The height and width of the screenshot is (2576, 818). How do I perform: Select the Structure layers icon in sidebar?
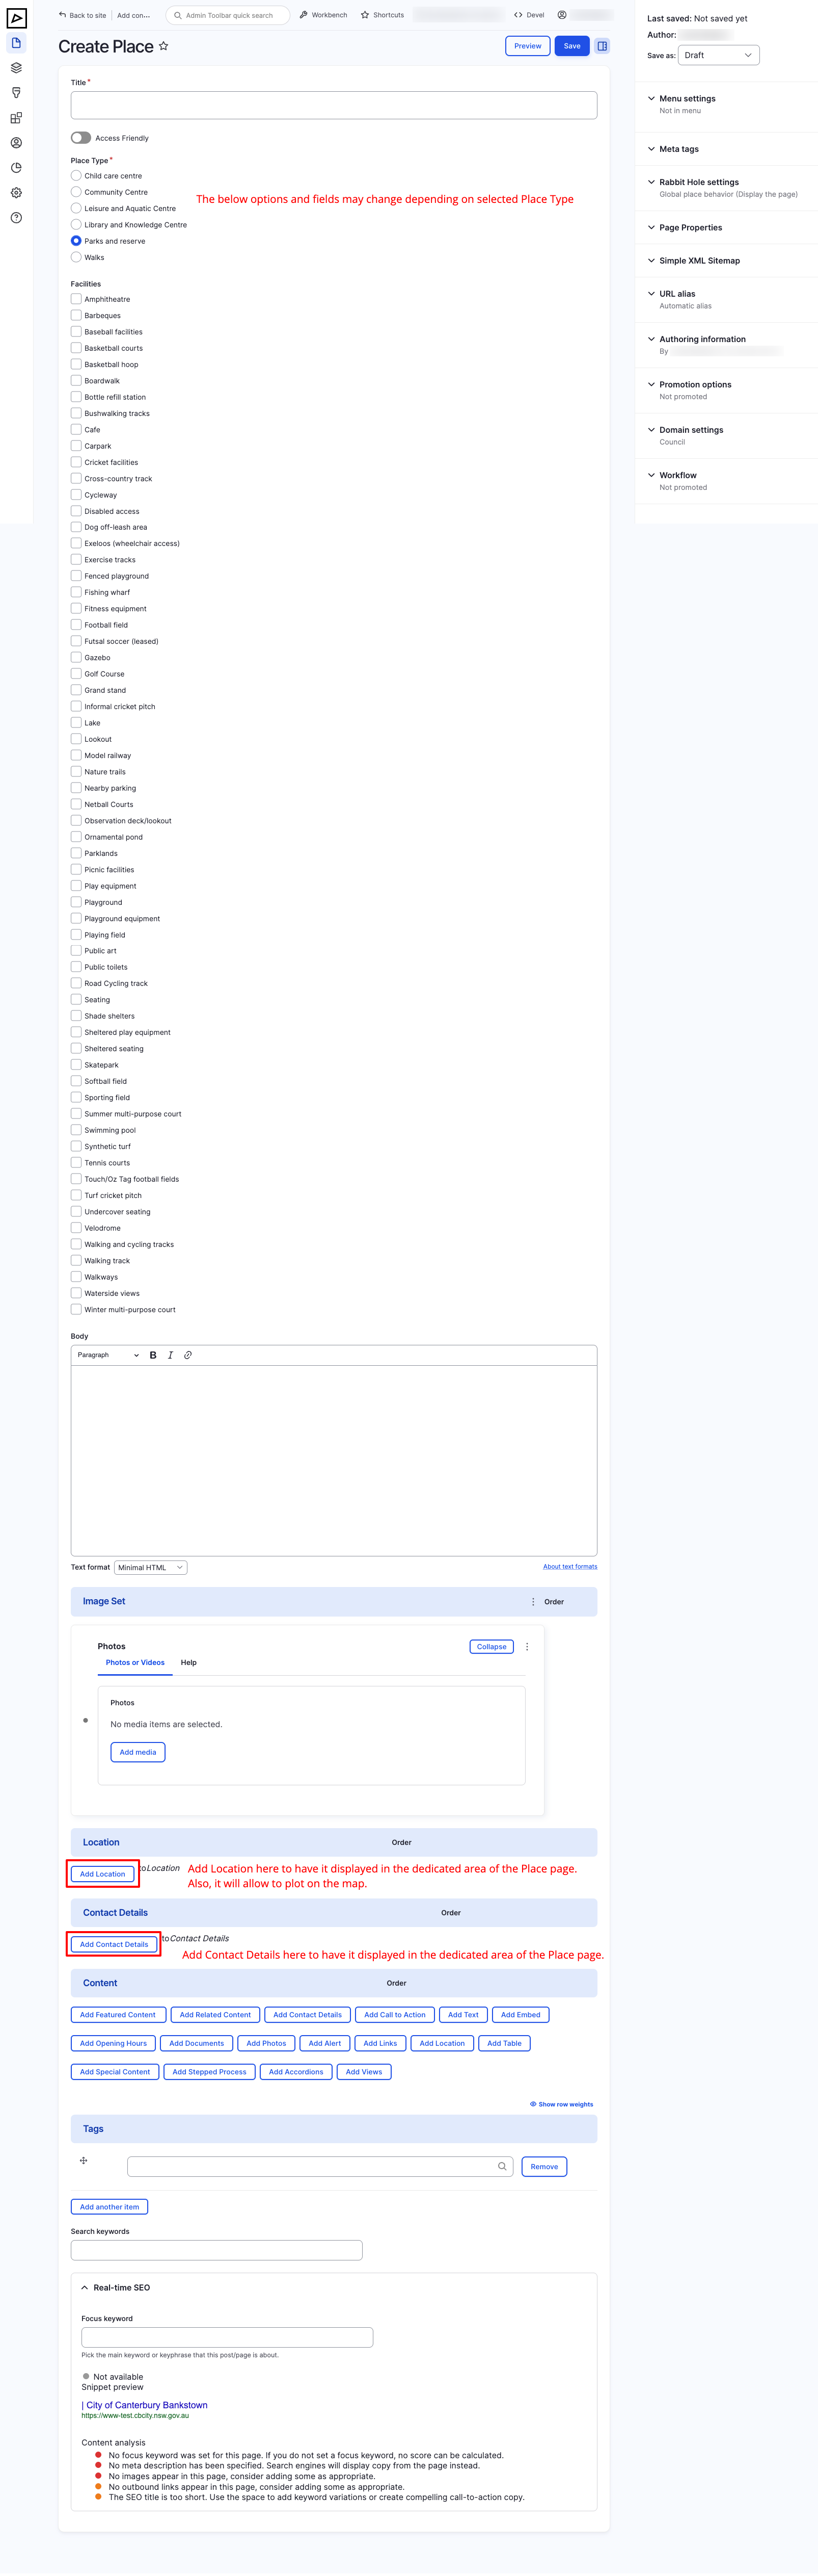16,68
